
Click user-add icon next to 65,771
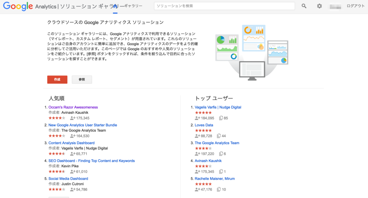click(73, 154)
